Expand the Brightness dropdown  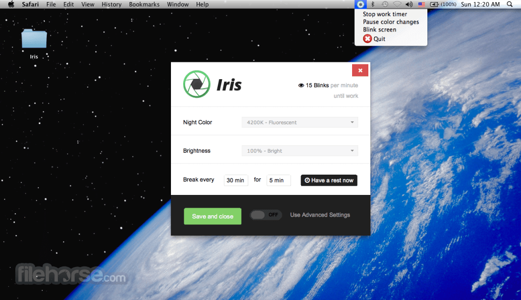pyautogui.click(x=300, y=151)
